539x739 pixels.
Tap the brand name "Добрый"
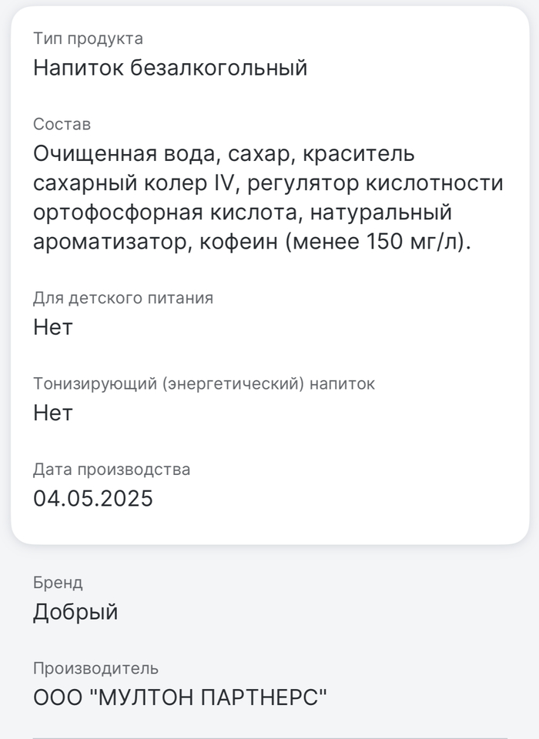(x=75, y=612)
